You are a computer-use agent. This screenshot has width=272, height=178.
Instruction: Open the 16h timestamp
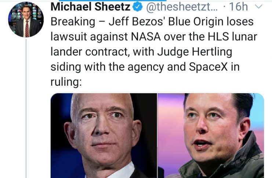238,7
